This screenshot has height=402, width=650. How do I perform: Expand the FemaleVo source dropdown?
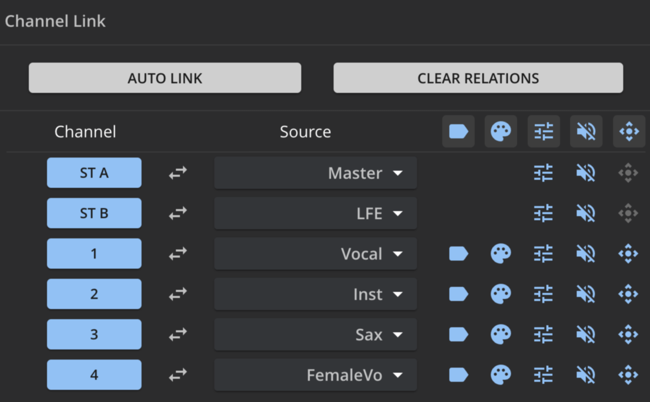(315, 375)
